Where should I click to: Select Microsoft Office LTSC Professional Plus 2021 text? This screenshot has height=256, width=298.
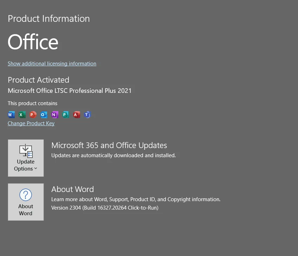tap(70, 91)
